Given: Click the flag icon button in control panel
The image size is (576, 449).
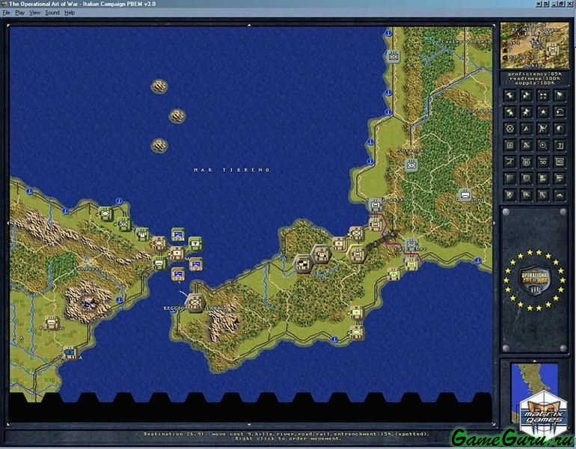Looking at the screenshot, I should tap(560, 95).
